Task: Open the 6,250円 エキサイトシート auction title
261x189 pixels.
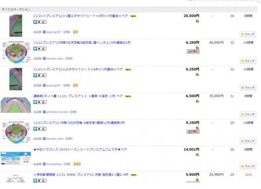Action: [78, 69]
